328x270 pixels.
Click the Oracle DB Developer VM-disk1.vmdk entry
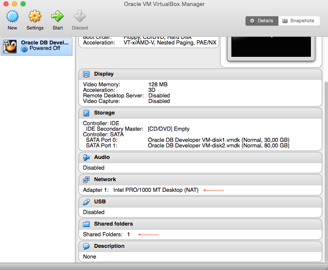pos(219,140)
